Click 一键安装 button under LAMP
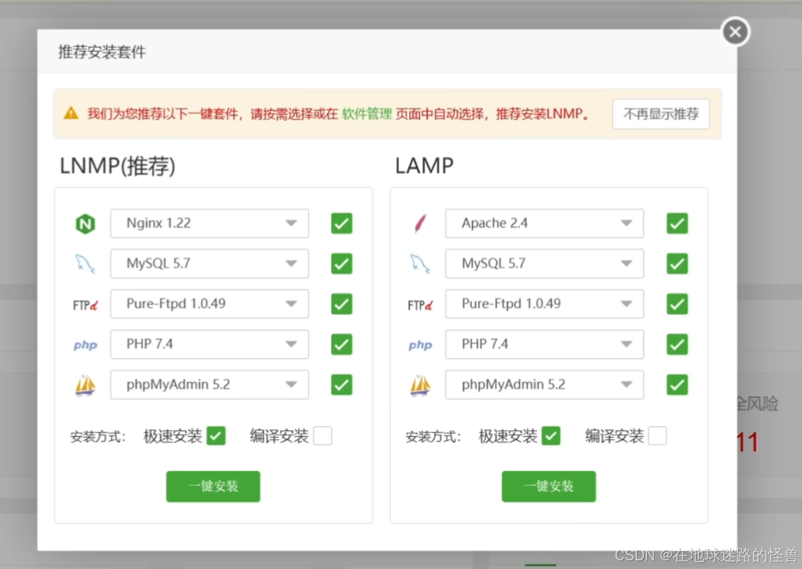The image size is (802, 569). tap(549, 486)
